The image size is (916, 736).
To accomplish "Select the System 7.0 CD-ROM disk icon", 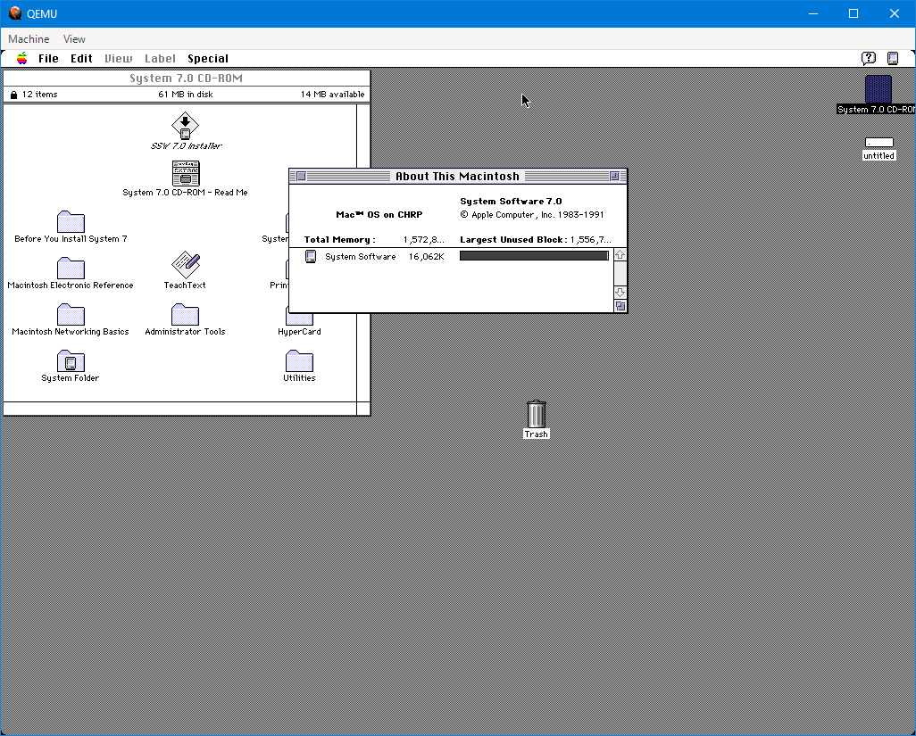I will (878, 90).
